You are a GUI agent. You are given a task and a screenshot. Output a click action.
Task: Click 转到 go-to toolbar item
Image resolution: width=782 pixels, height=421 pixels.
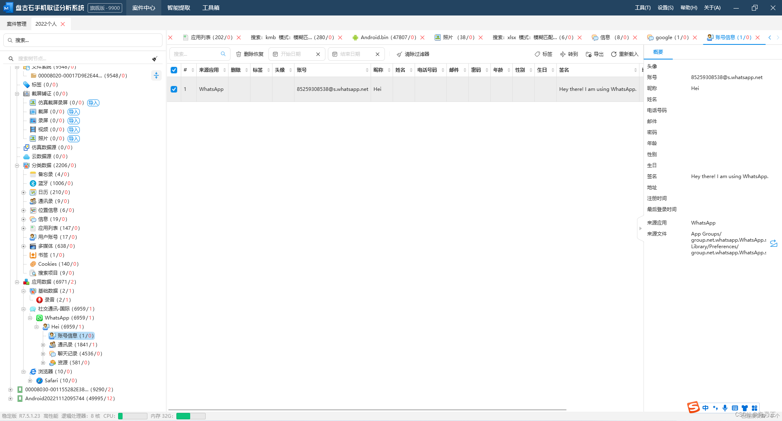coord(569,54)
